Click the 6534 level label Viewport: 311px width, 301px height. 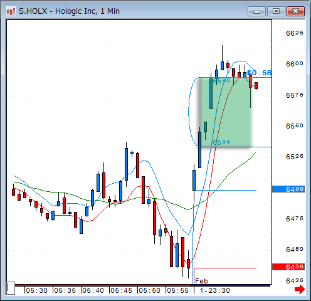[221, 142]
